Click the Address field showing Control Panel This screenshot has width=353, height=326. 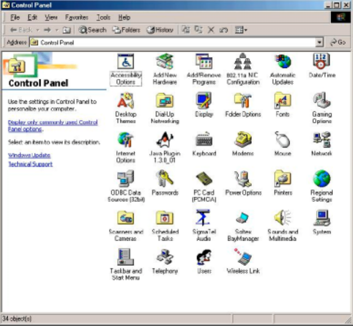[173, 42]
